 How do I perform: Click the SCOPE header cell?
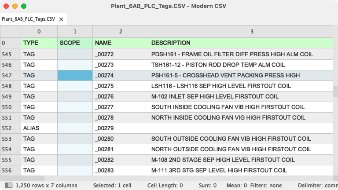(x=75, y=43)
